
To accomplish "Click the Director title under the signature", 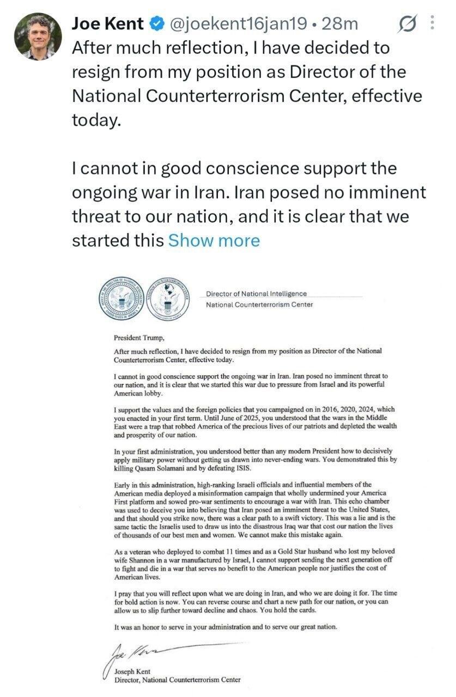I will (177, 680).
